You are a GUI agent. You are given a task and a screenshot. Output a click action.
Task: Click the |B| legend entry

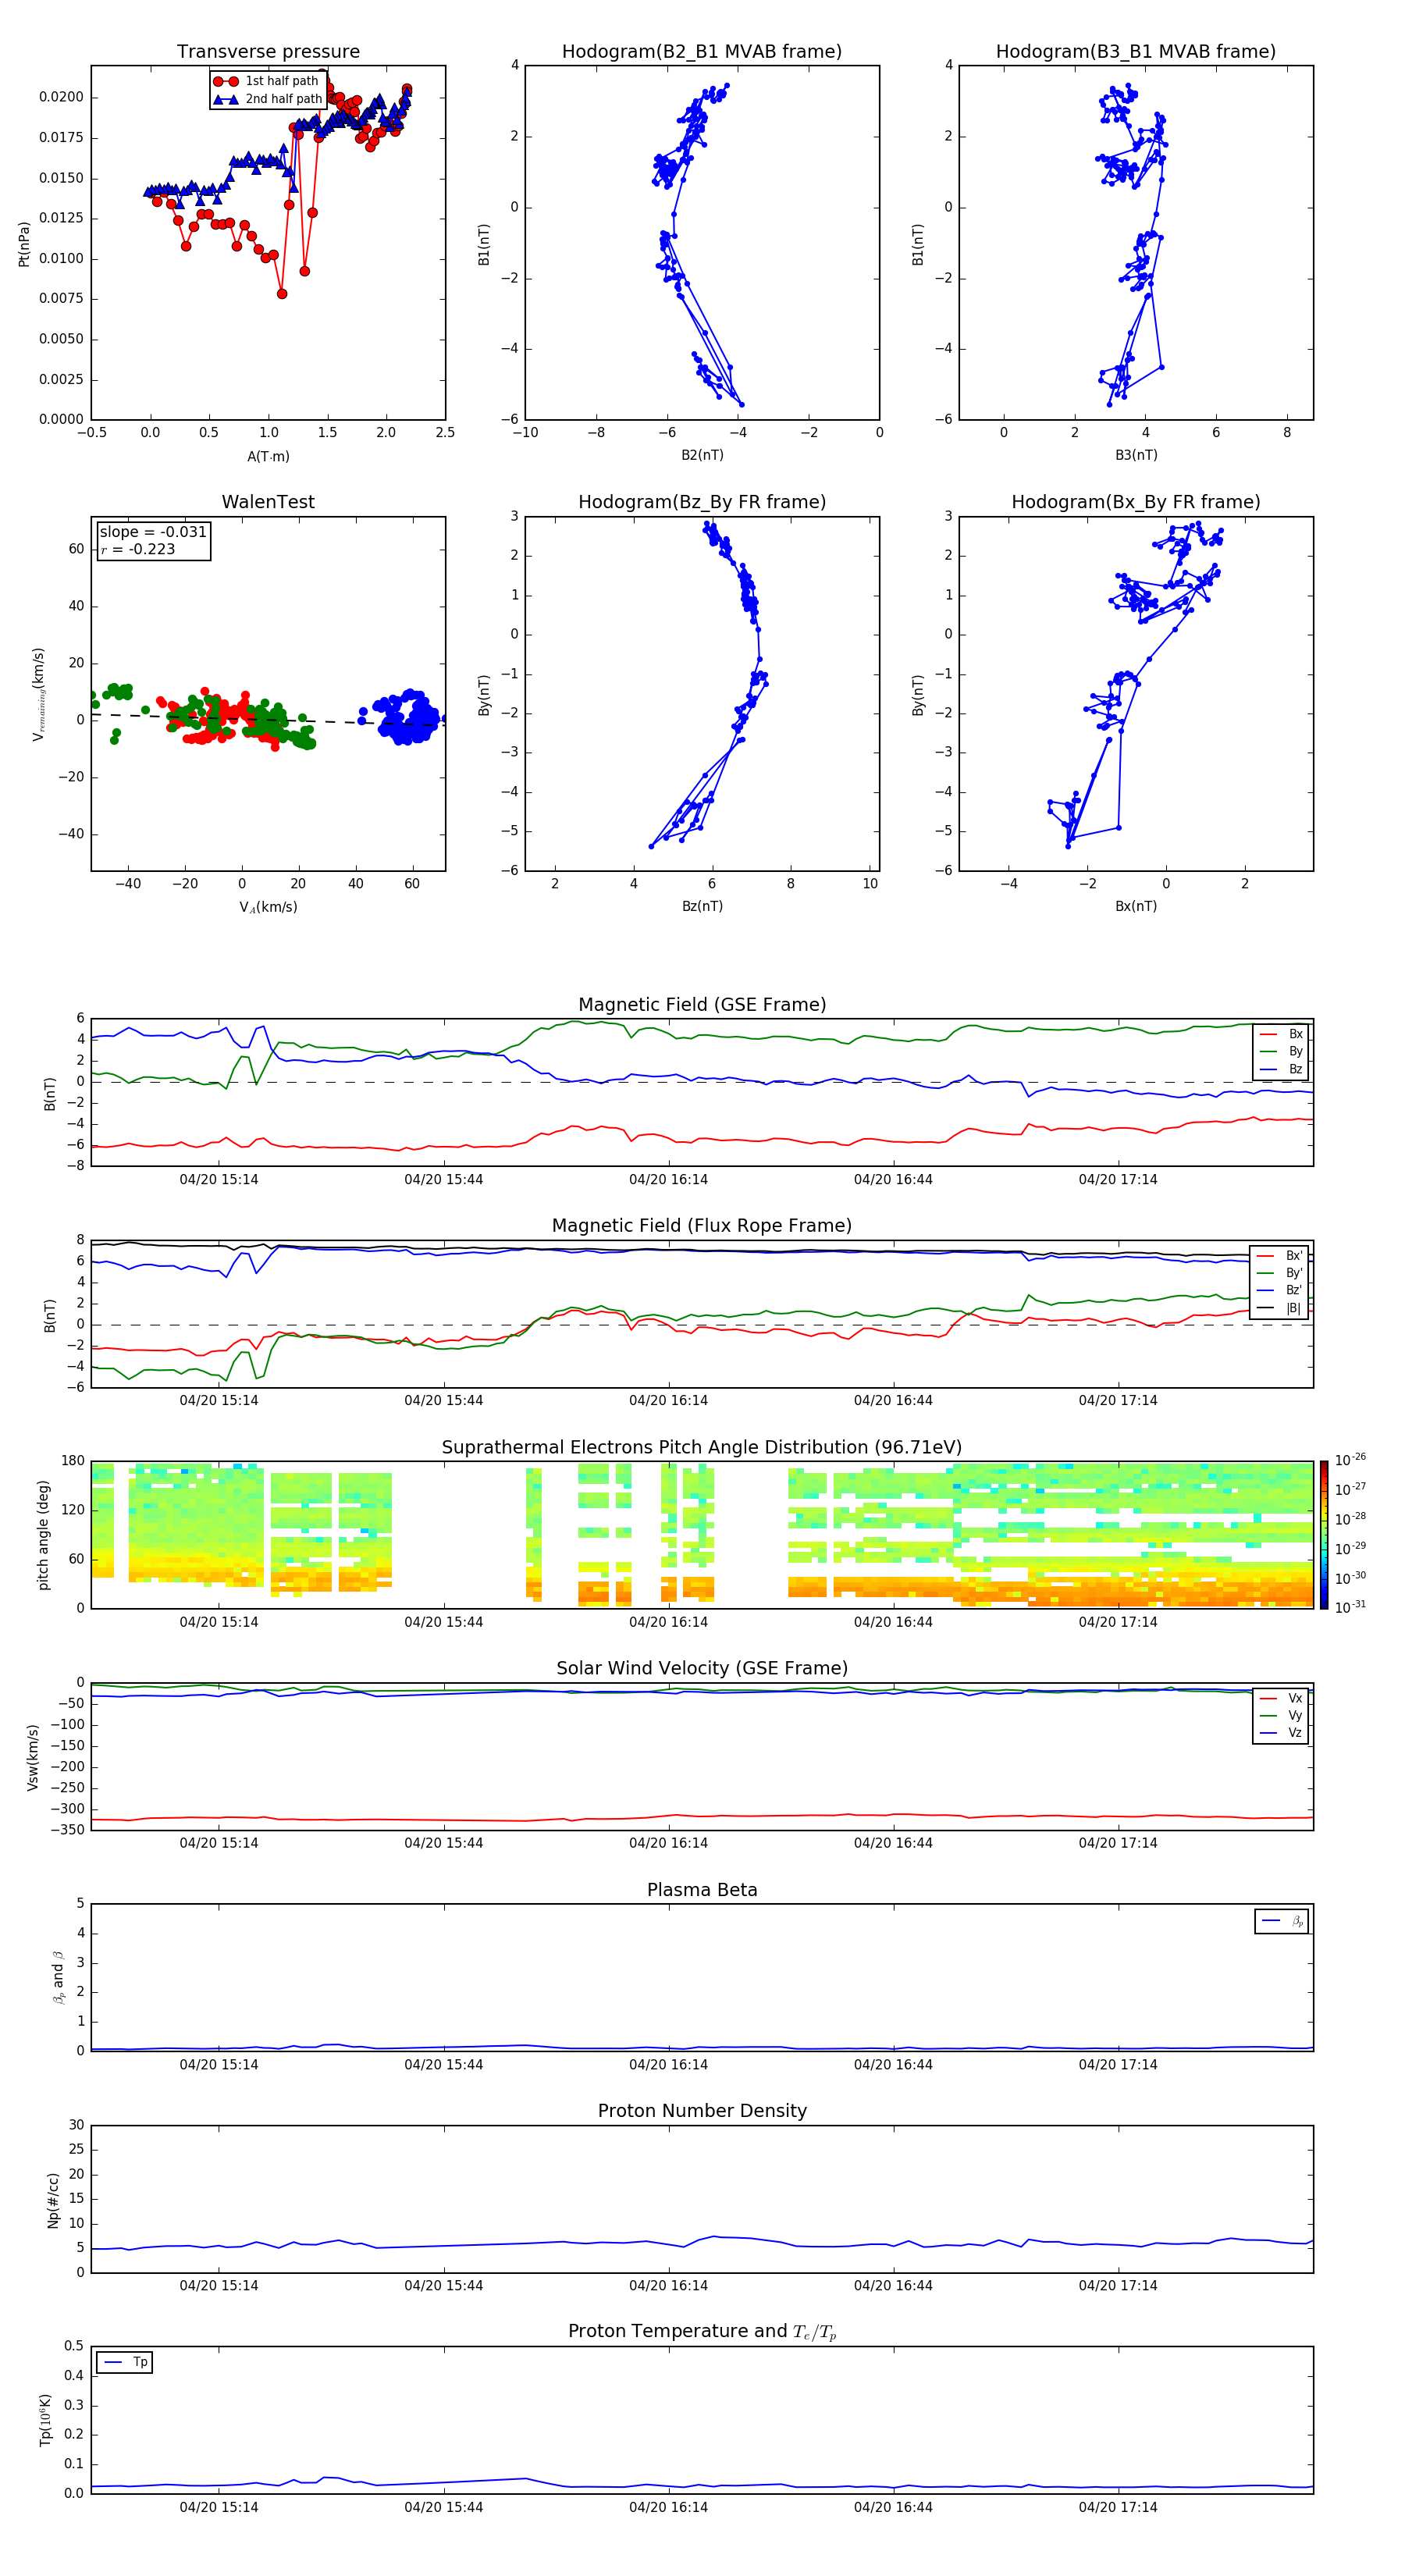click(1280, 1308)
